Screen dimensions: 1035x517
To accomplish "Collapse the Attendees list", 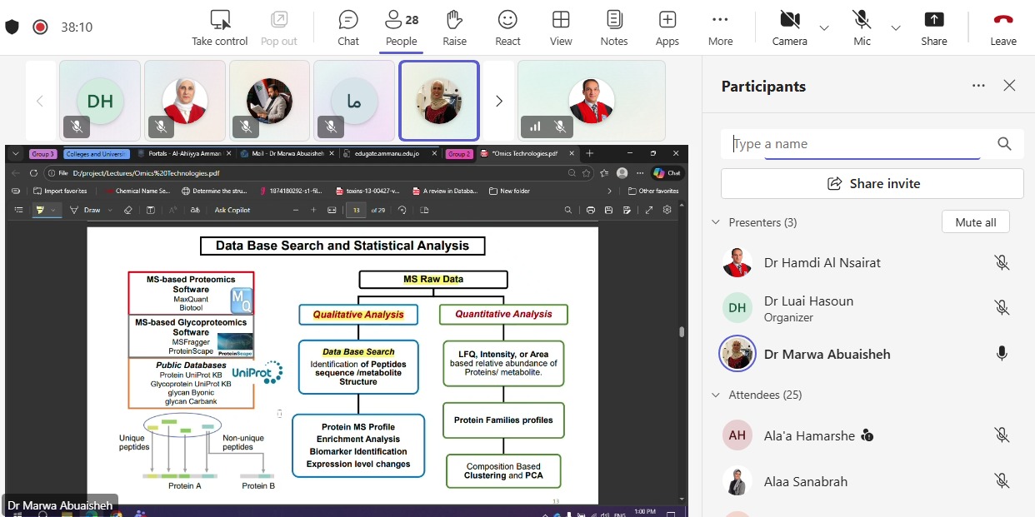I will [716, 395].
